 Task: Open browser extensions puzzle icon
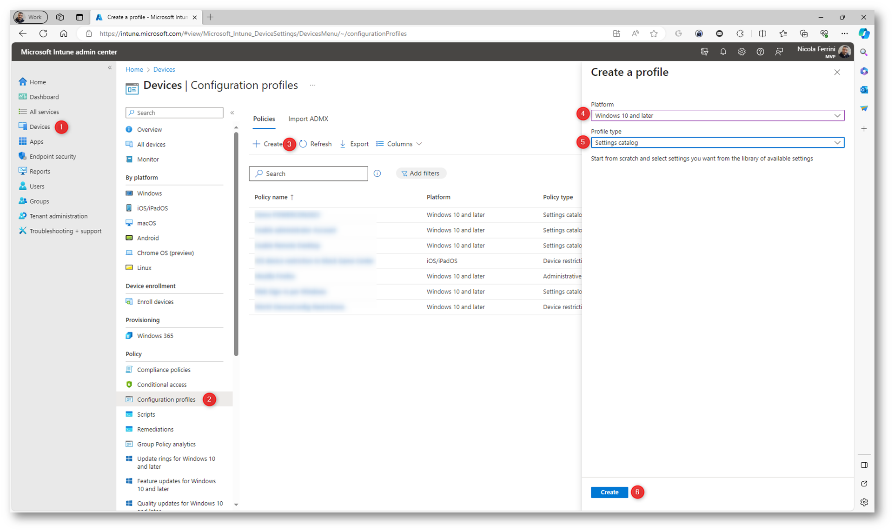tap(740, 33)
